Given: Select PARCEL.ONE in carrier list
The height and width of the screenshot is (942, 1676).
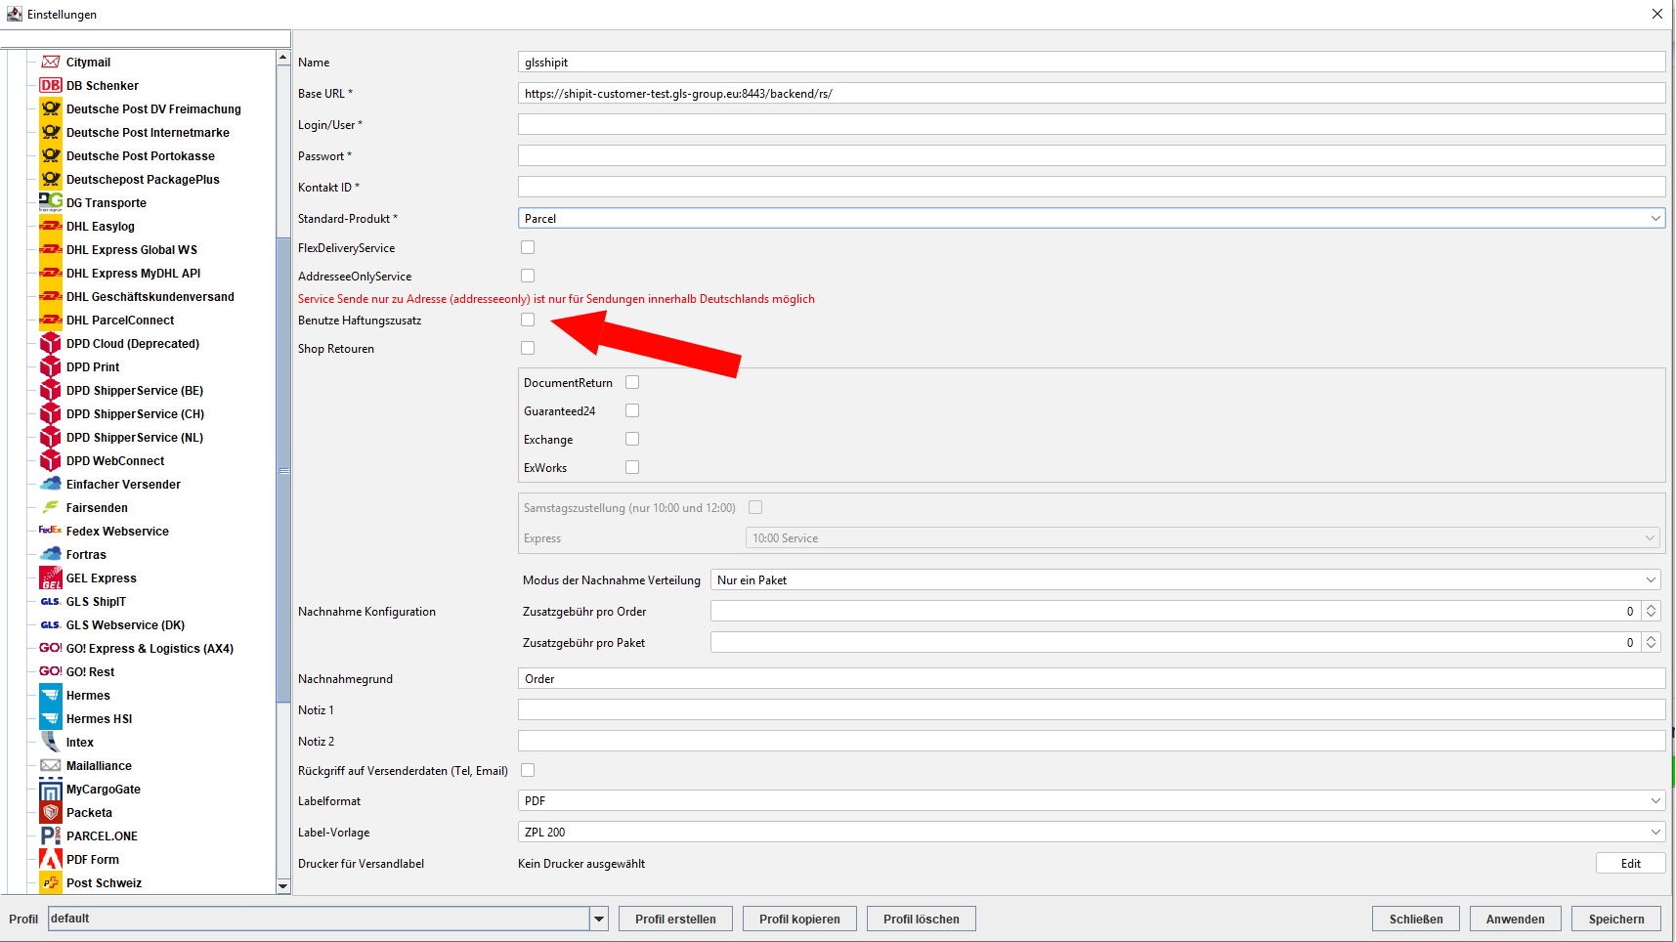Looking at the screenshot, I should point(102,835).
